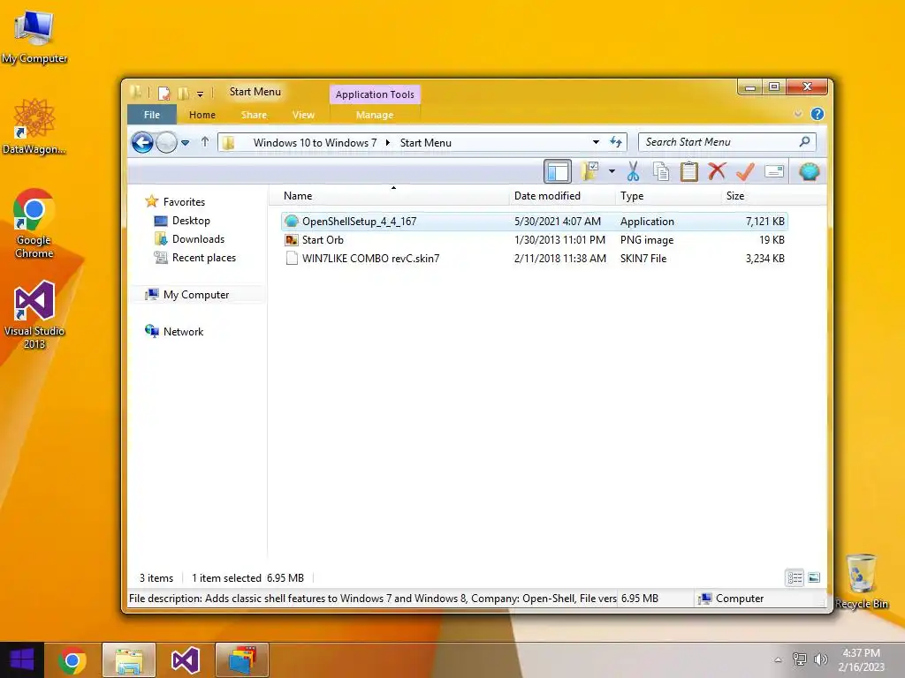Click the 5/30/2021 4:07 AM date cell
Screen dimensions: 905x678
point(558,222)
